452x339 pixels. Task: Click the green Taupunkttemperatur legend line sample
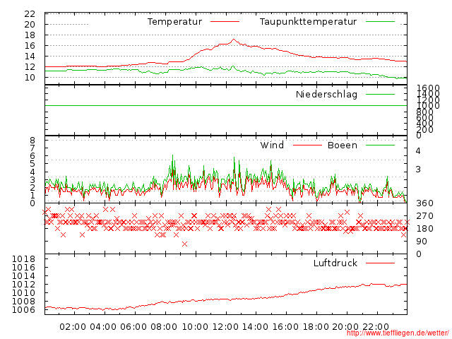(380, 22)
